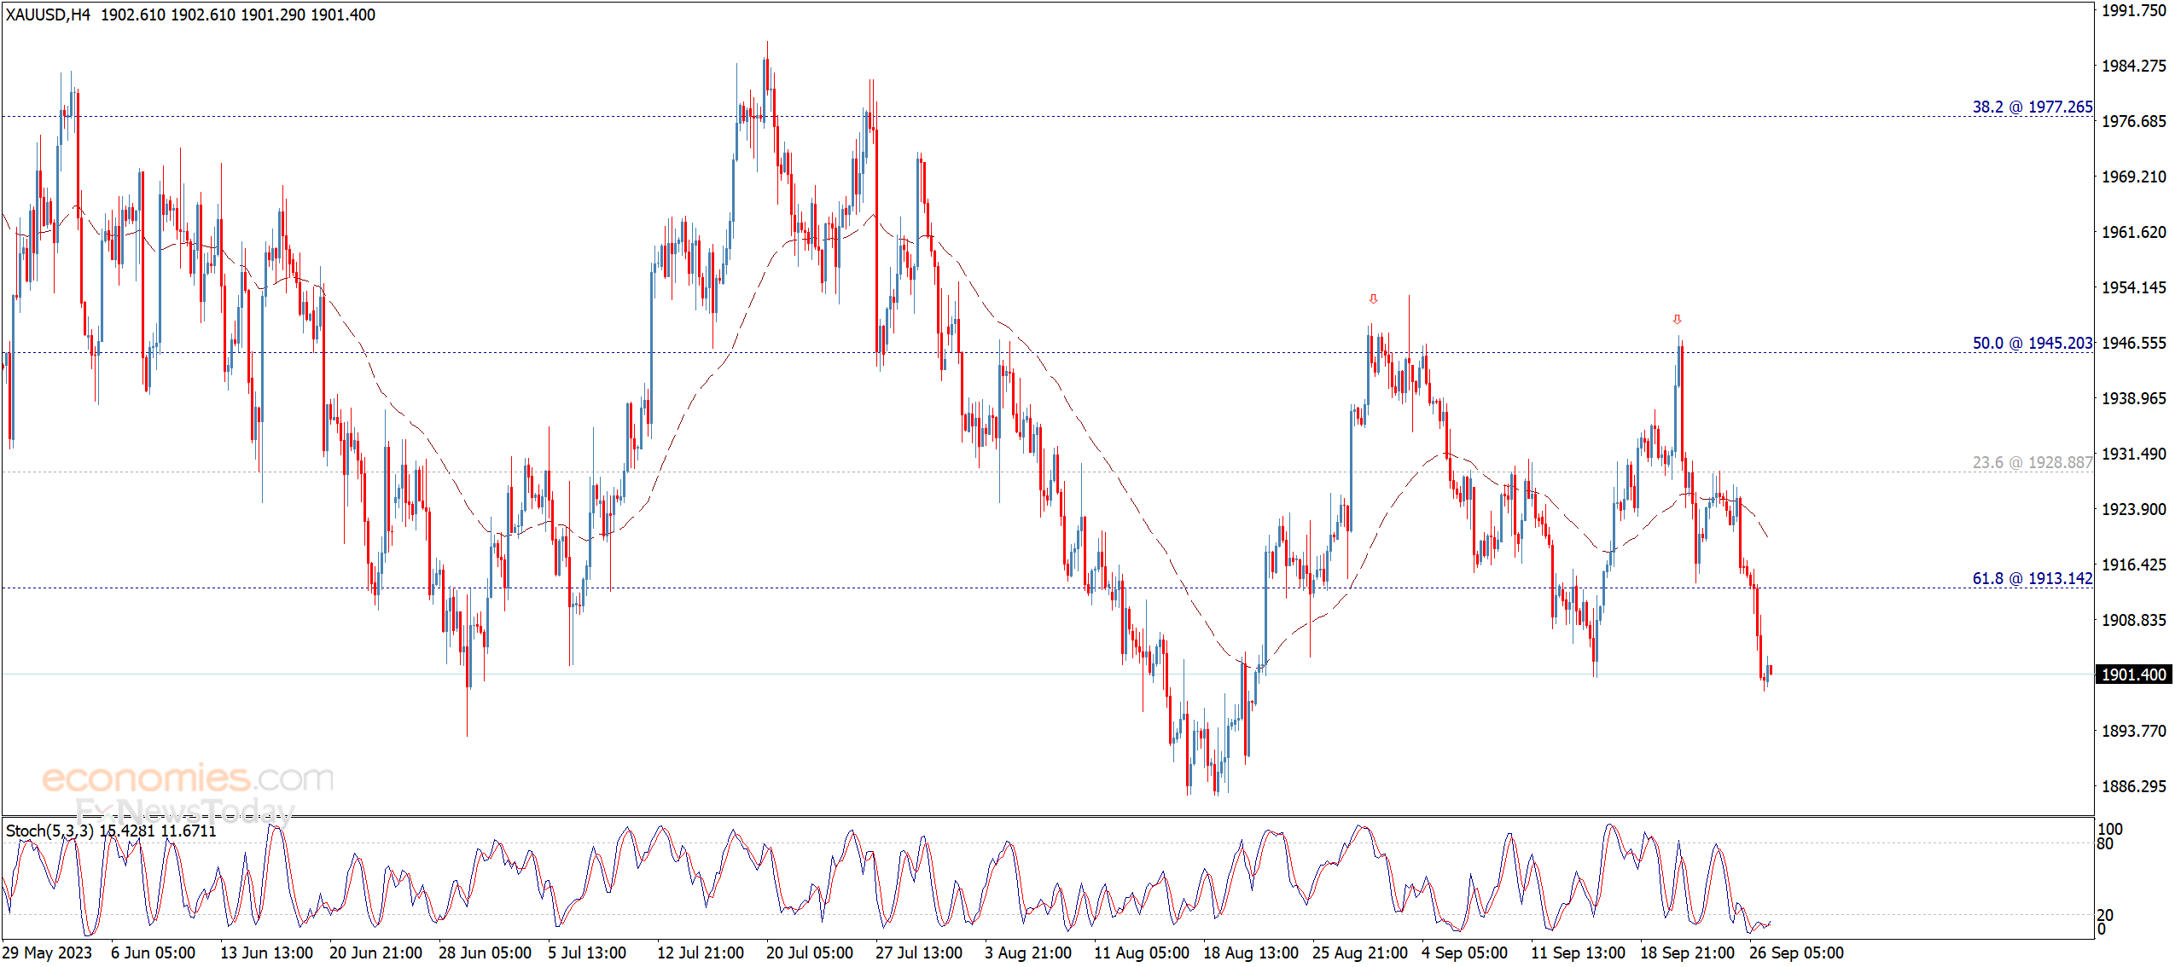Image resolution: width=2181 pixels, height=967 pixels.
Task: Click the 18 Aug 13:00 date label
Action: (x=1250, y=953)
